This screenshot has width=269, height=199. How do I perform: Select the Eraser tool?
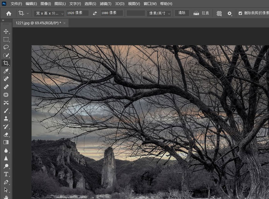(6, 134)
